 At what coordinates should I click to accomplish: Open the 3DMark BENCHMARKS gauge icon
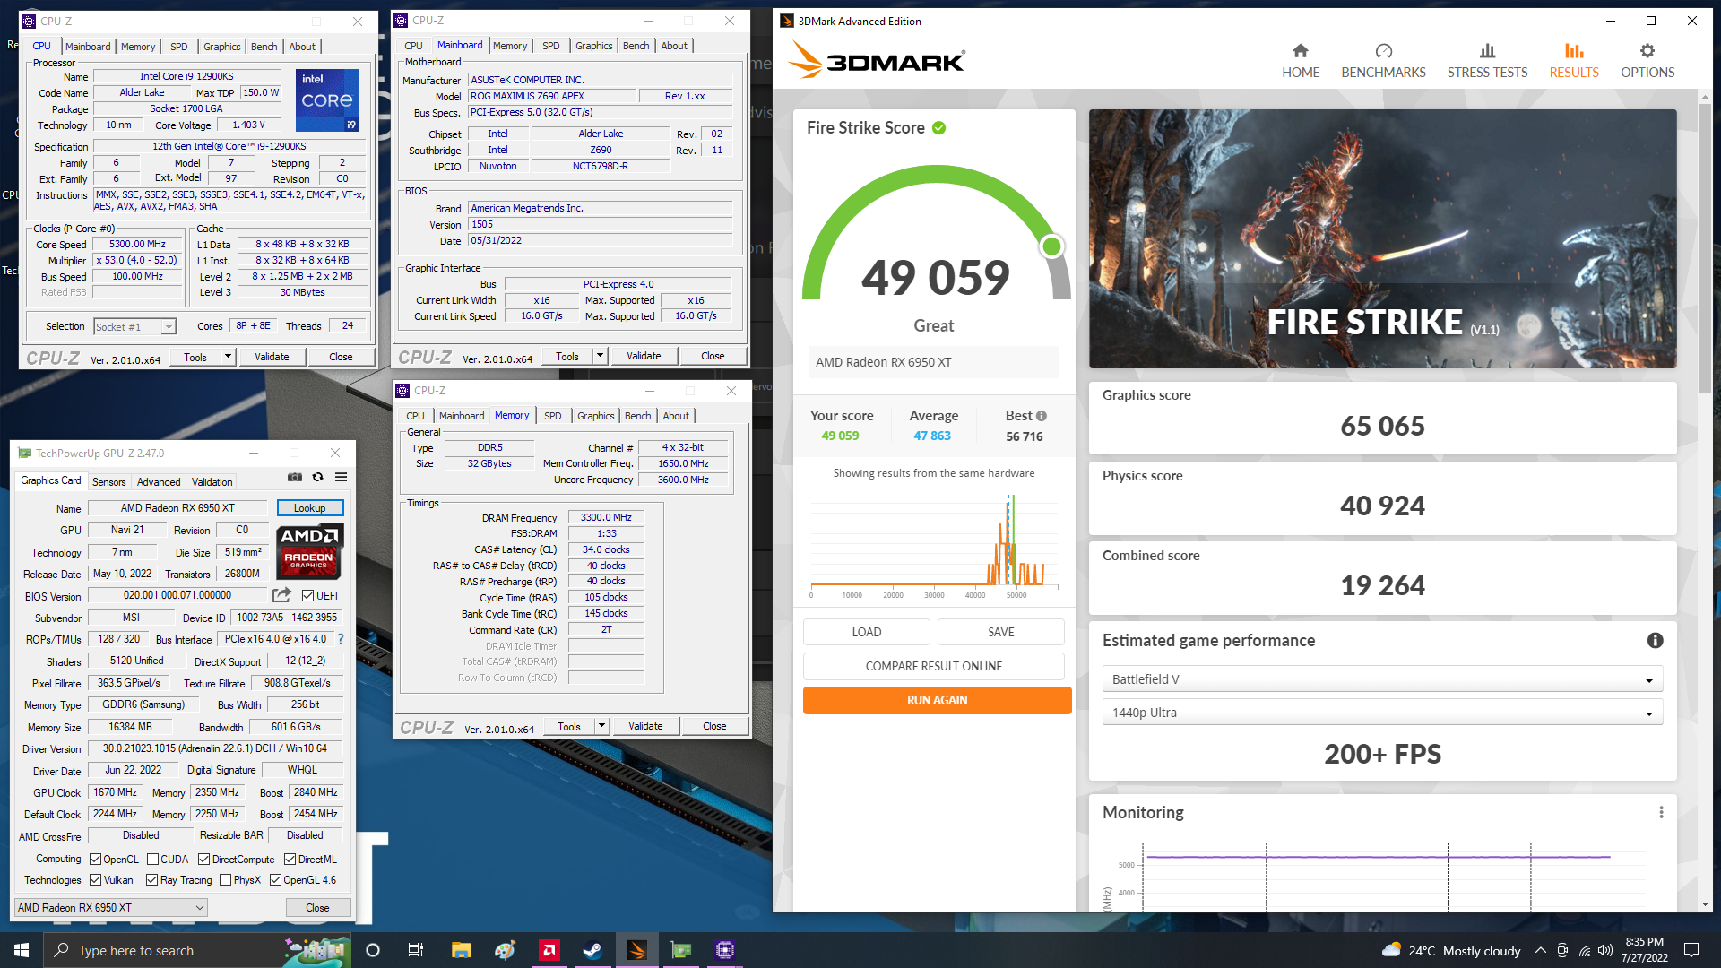click(1383, 51)
